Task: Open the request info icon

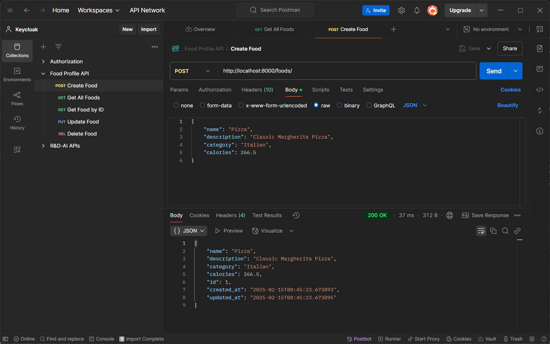Action: pyautogui.click(x=540, y=131)
